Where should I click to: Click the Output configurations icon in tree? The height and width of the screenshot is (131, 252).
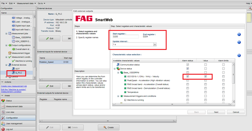click(x=10, y=45)
